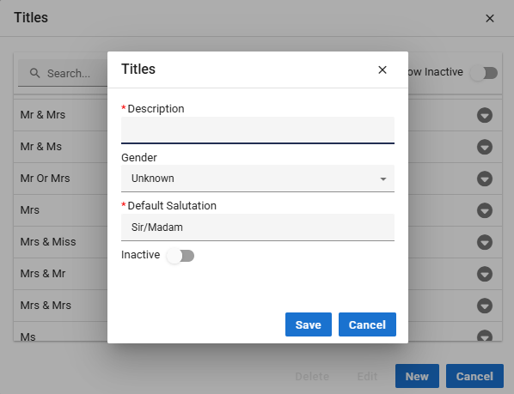The height and width of the screenshot is (394, 514).
Task: Click Cancel in the background Titles window
Action: (474, 376)
